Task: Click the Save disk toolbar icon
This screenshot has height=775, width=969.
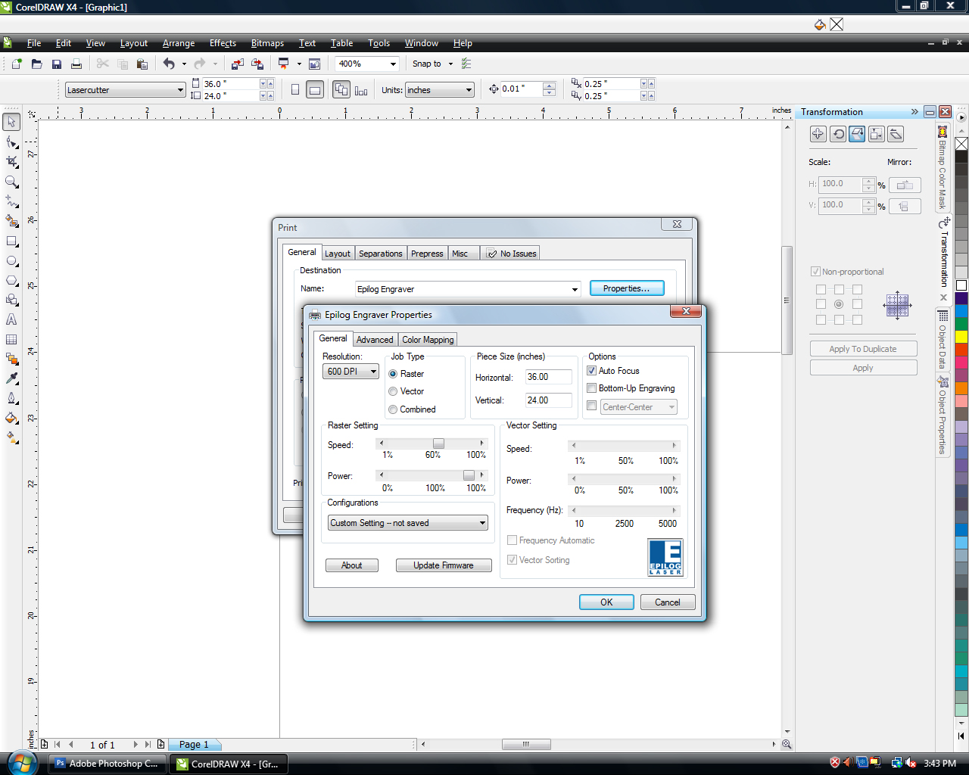Action: click(56, 64)
